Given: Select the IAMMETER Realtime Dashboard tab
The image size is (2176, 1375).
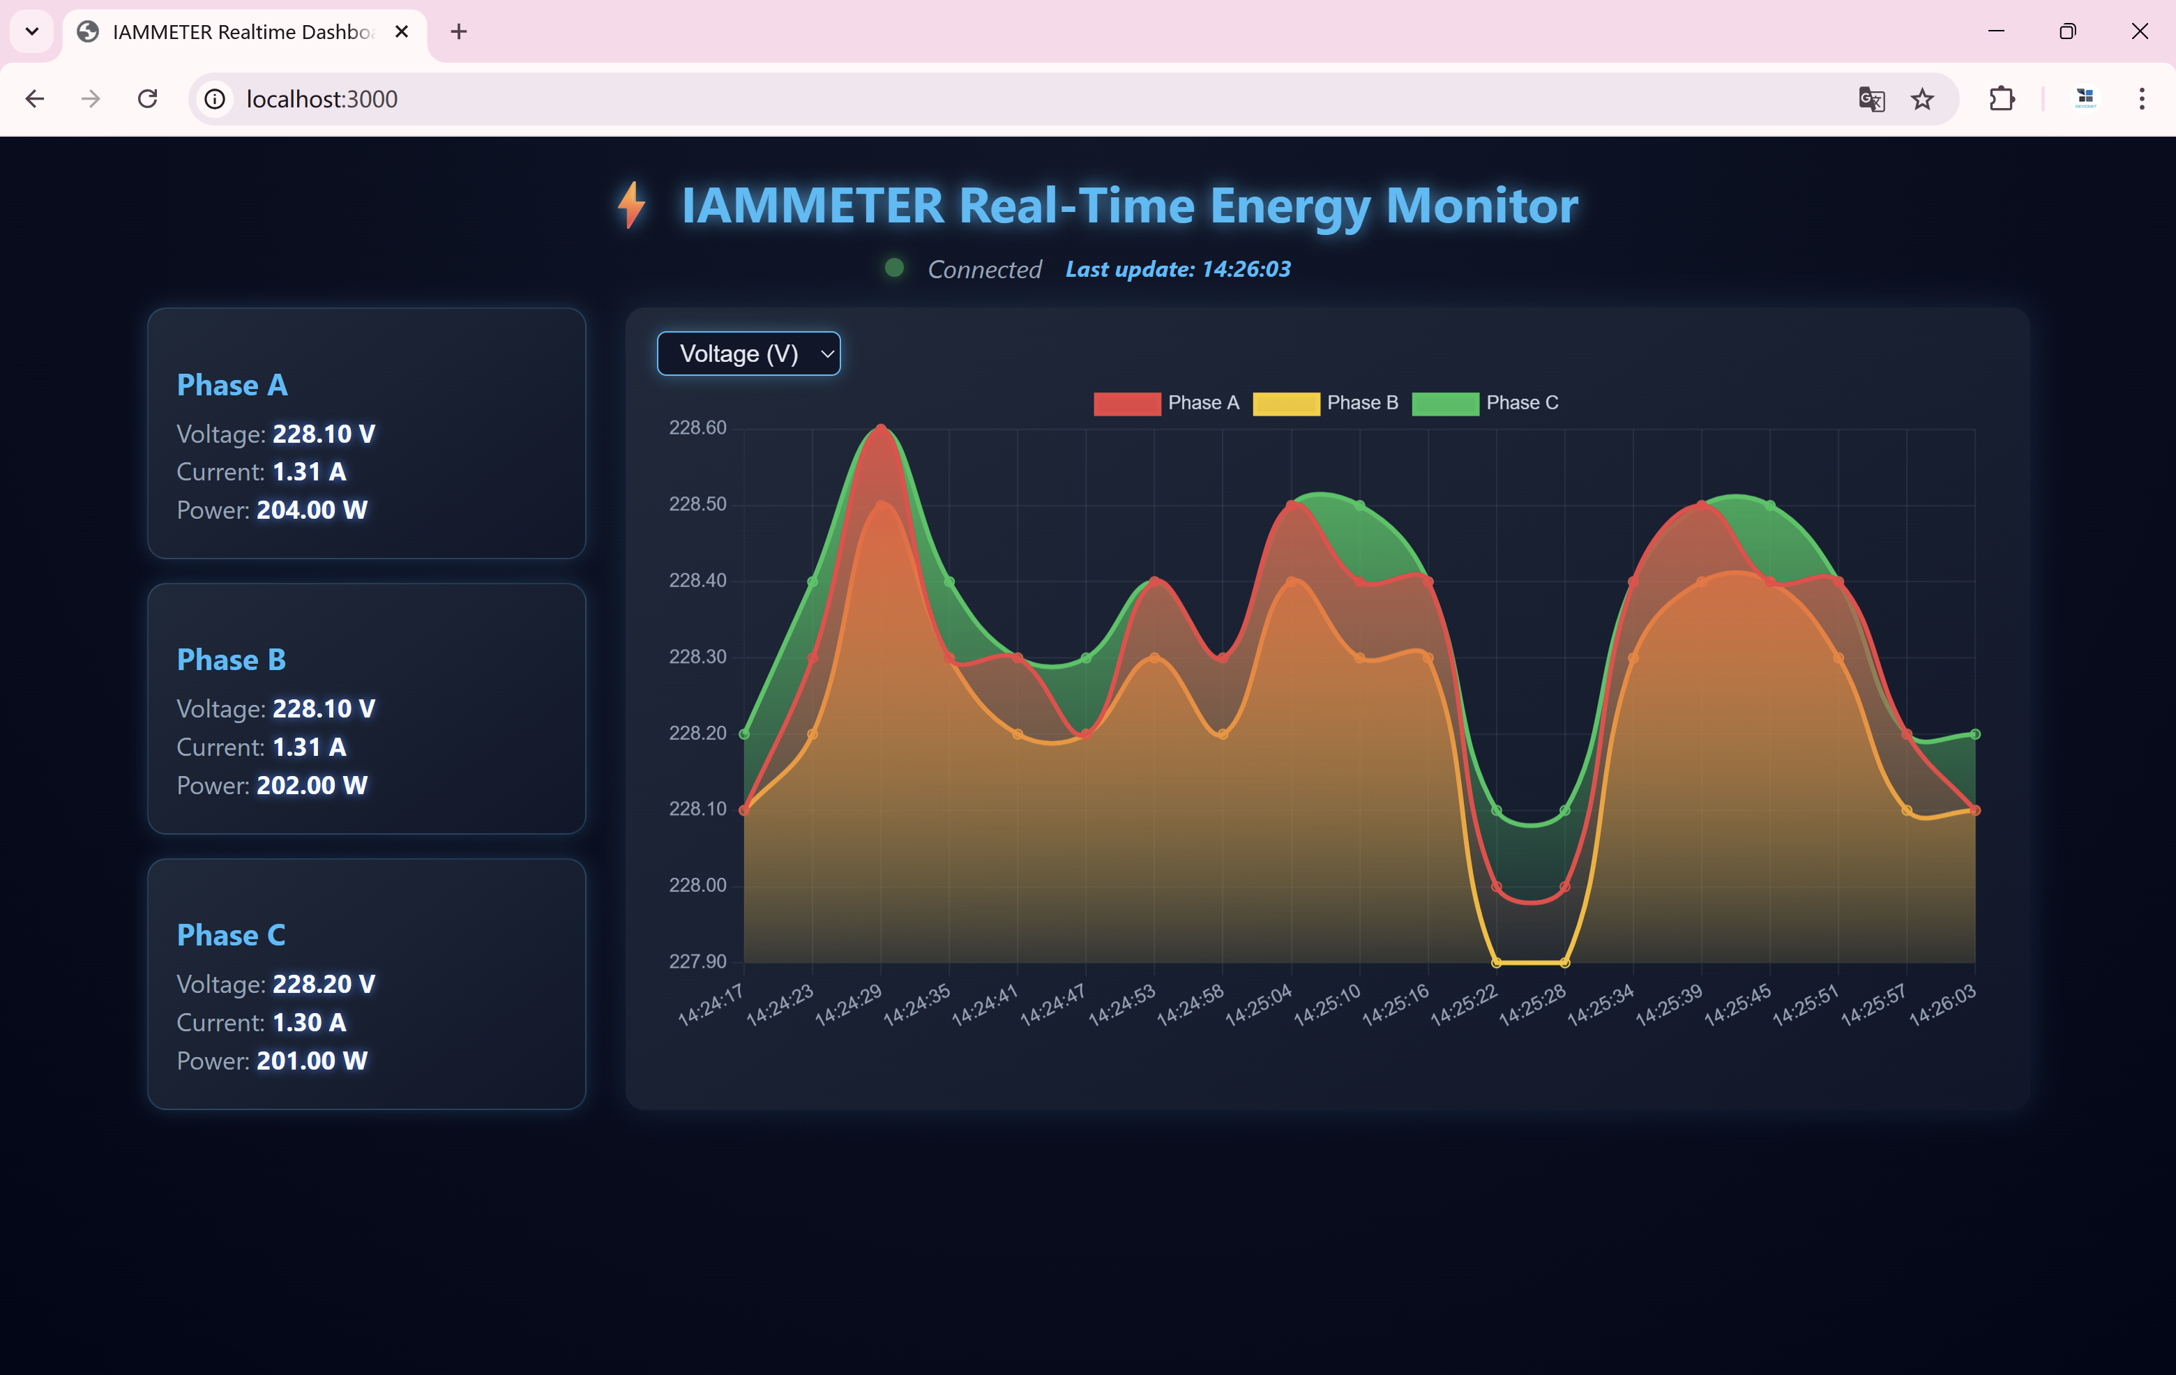Looking at the screenshot, I should coord(239,31).
